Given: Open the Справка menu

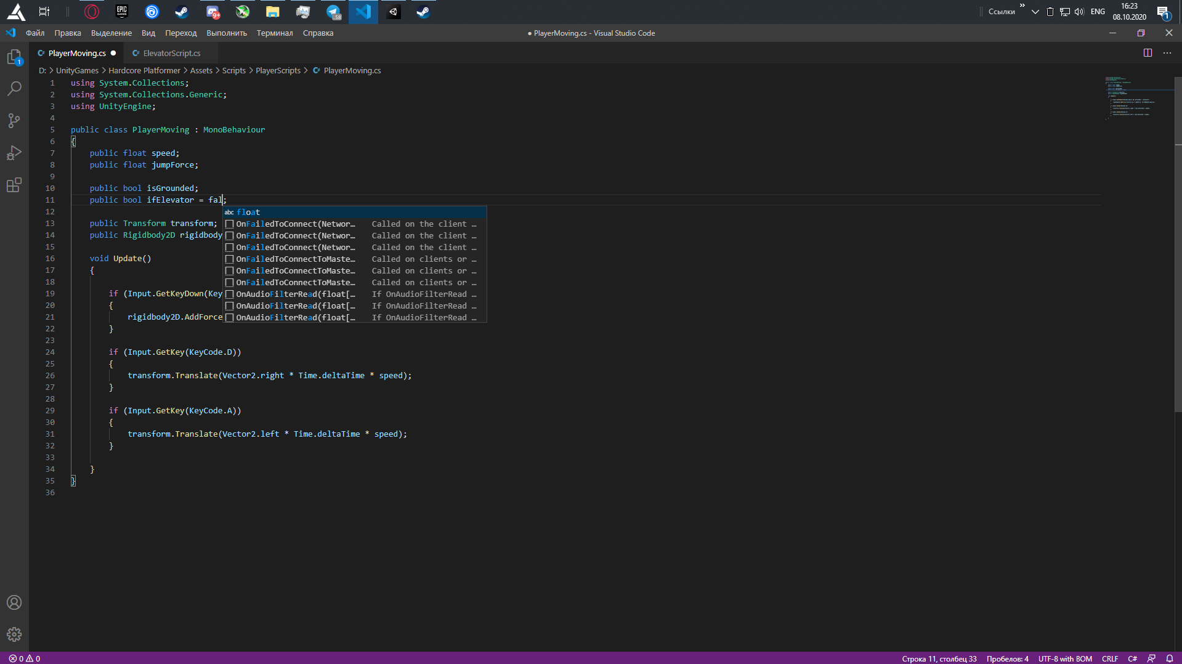Looking at the screenshot, I should click(x=318, y=33).
